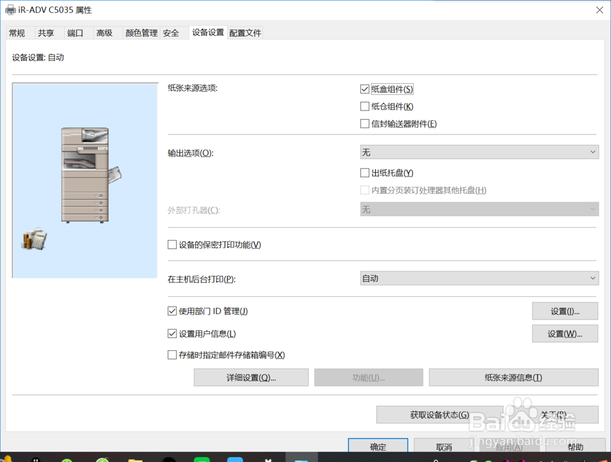
Task: Disable 使用部门 ID 管理(J)
Action: [172, 311]
